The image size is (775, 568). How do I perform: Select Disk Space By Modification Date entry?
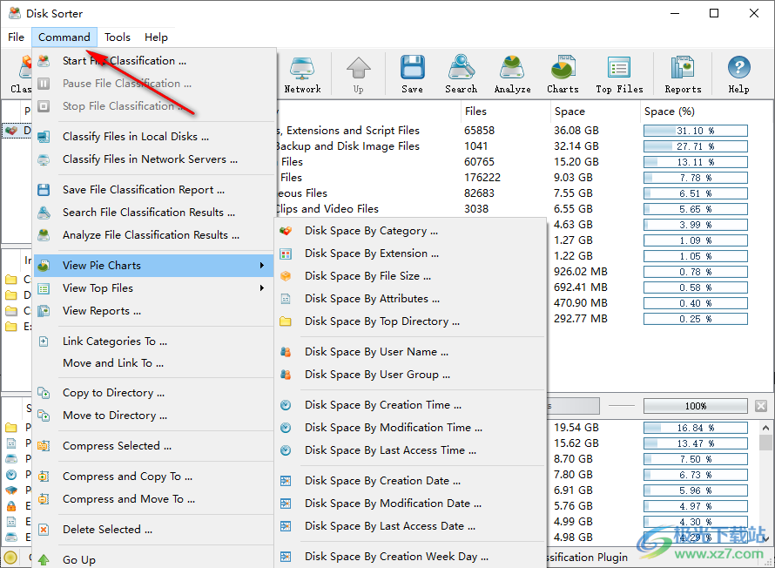pos(411,504)
